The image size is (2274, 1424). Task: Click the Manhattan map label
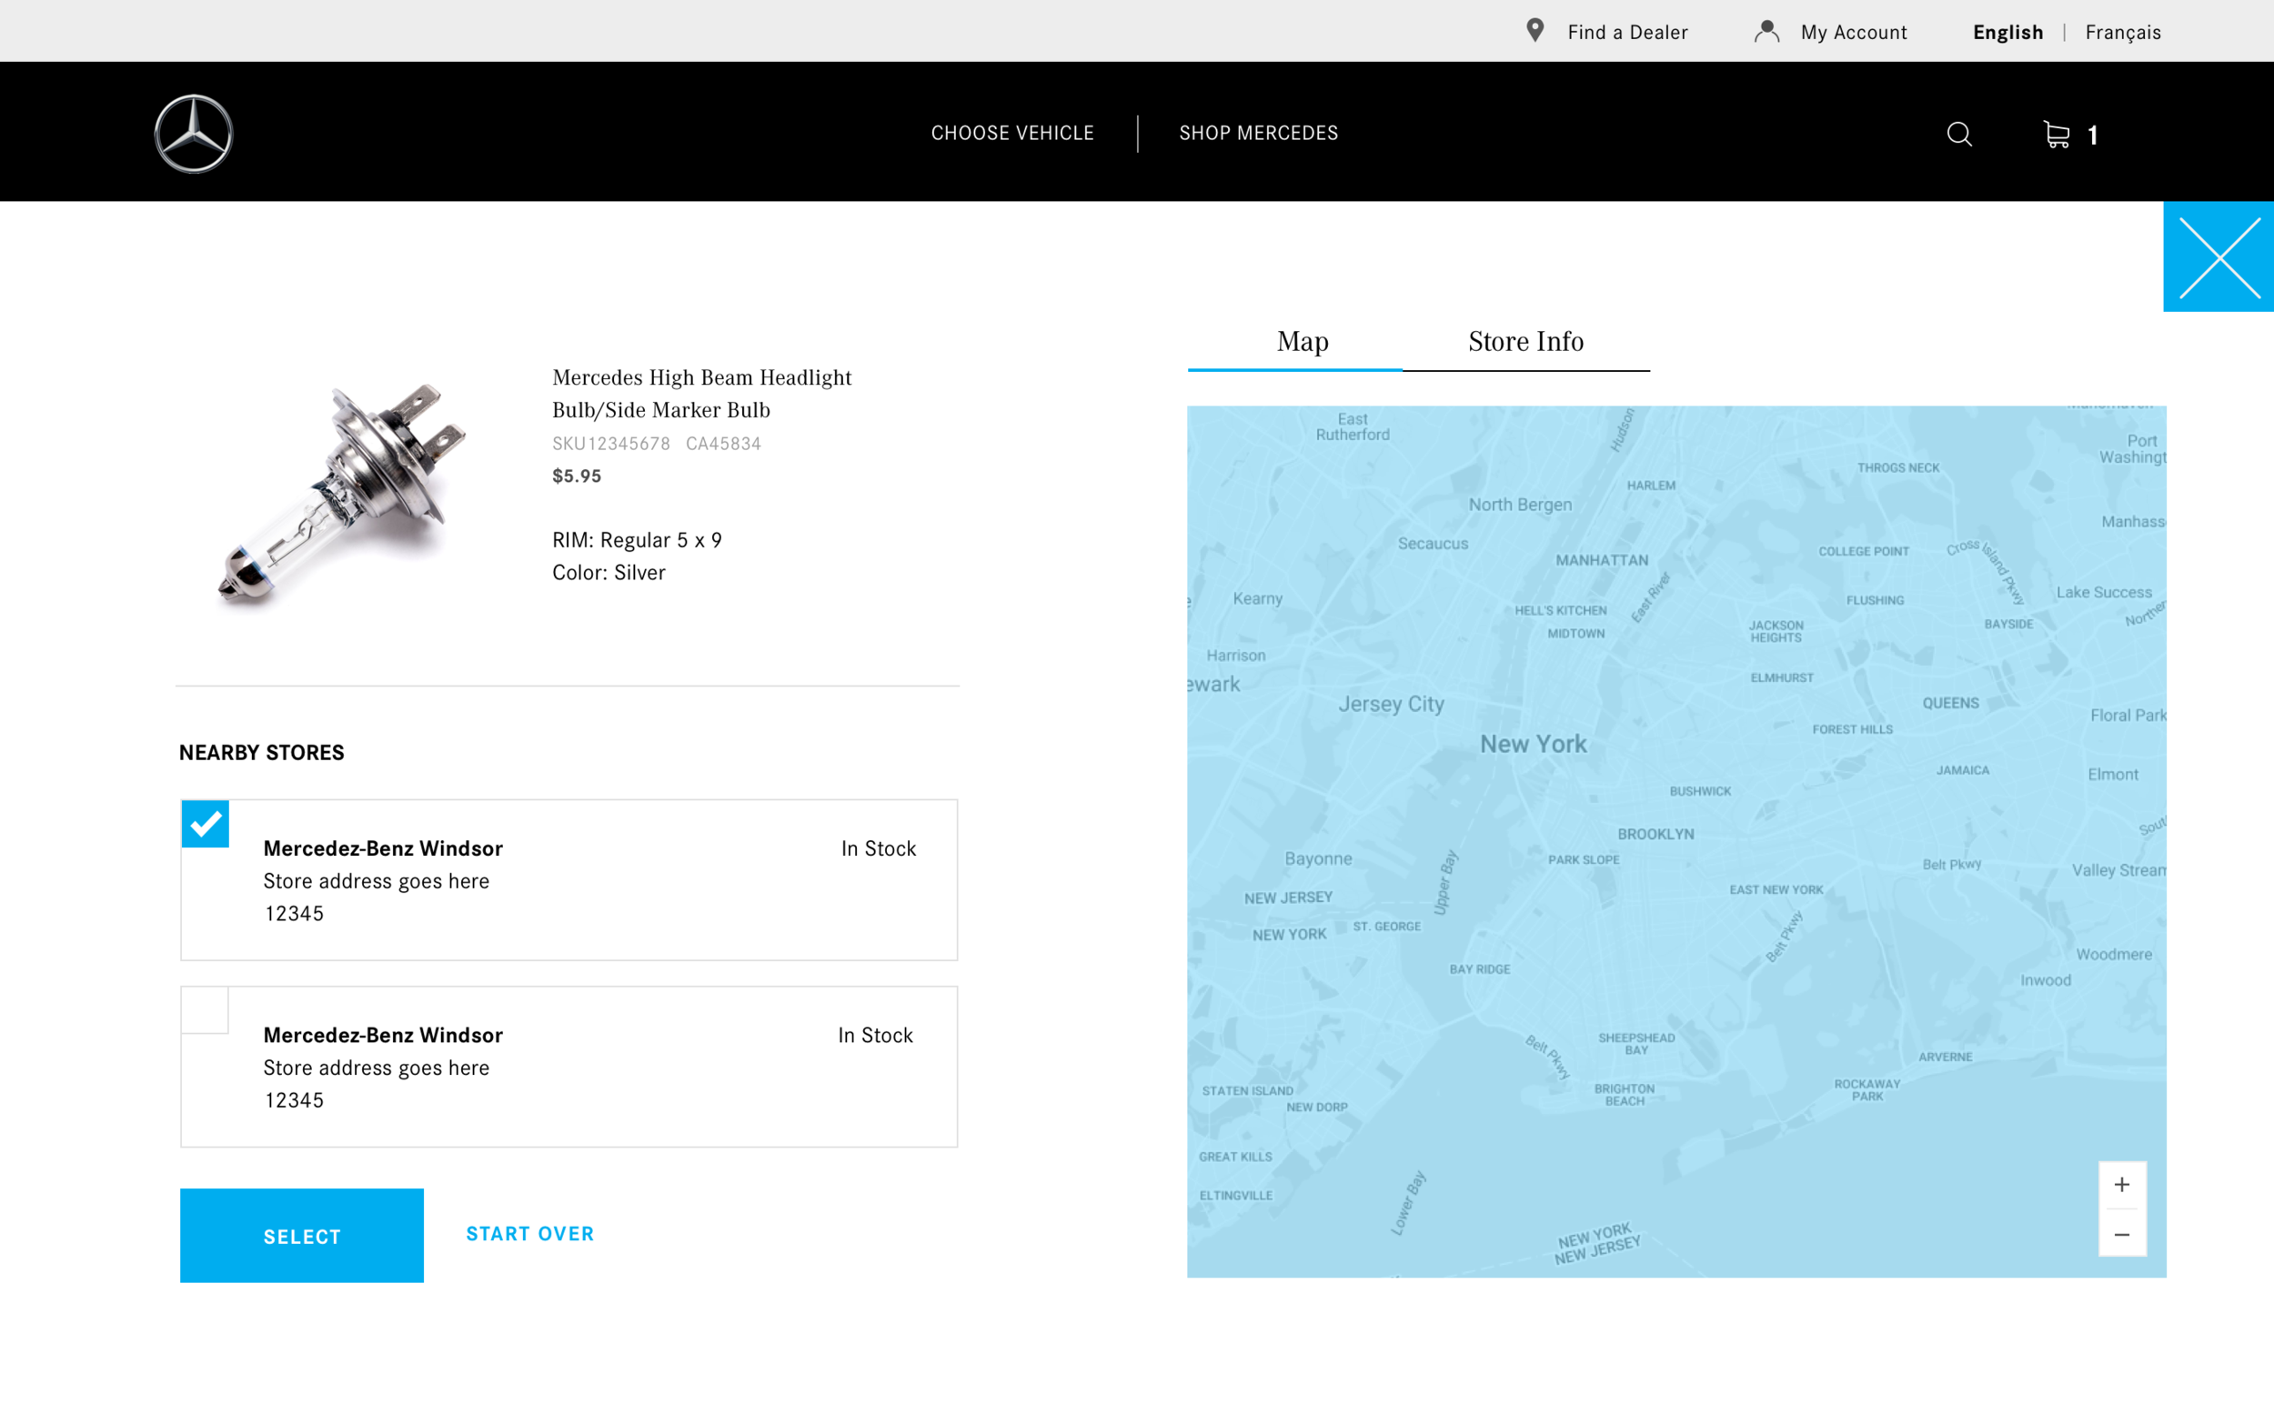point(1602,559)
